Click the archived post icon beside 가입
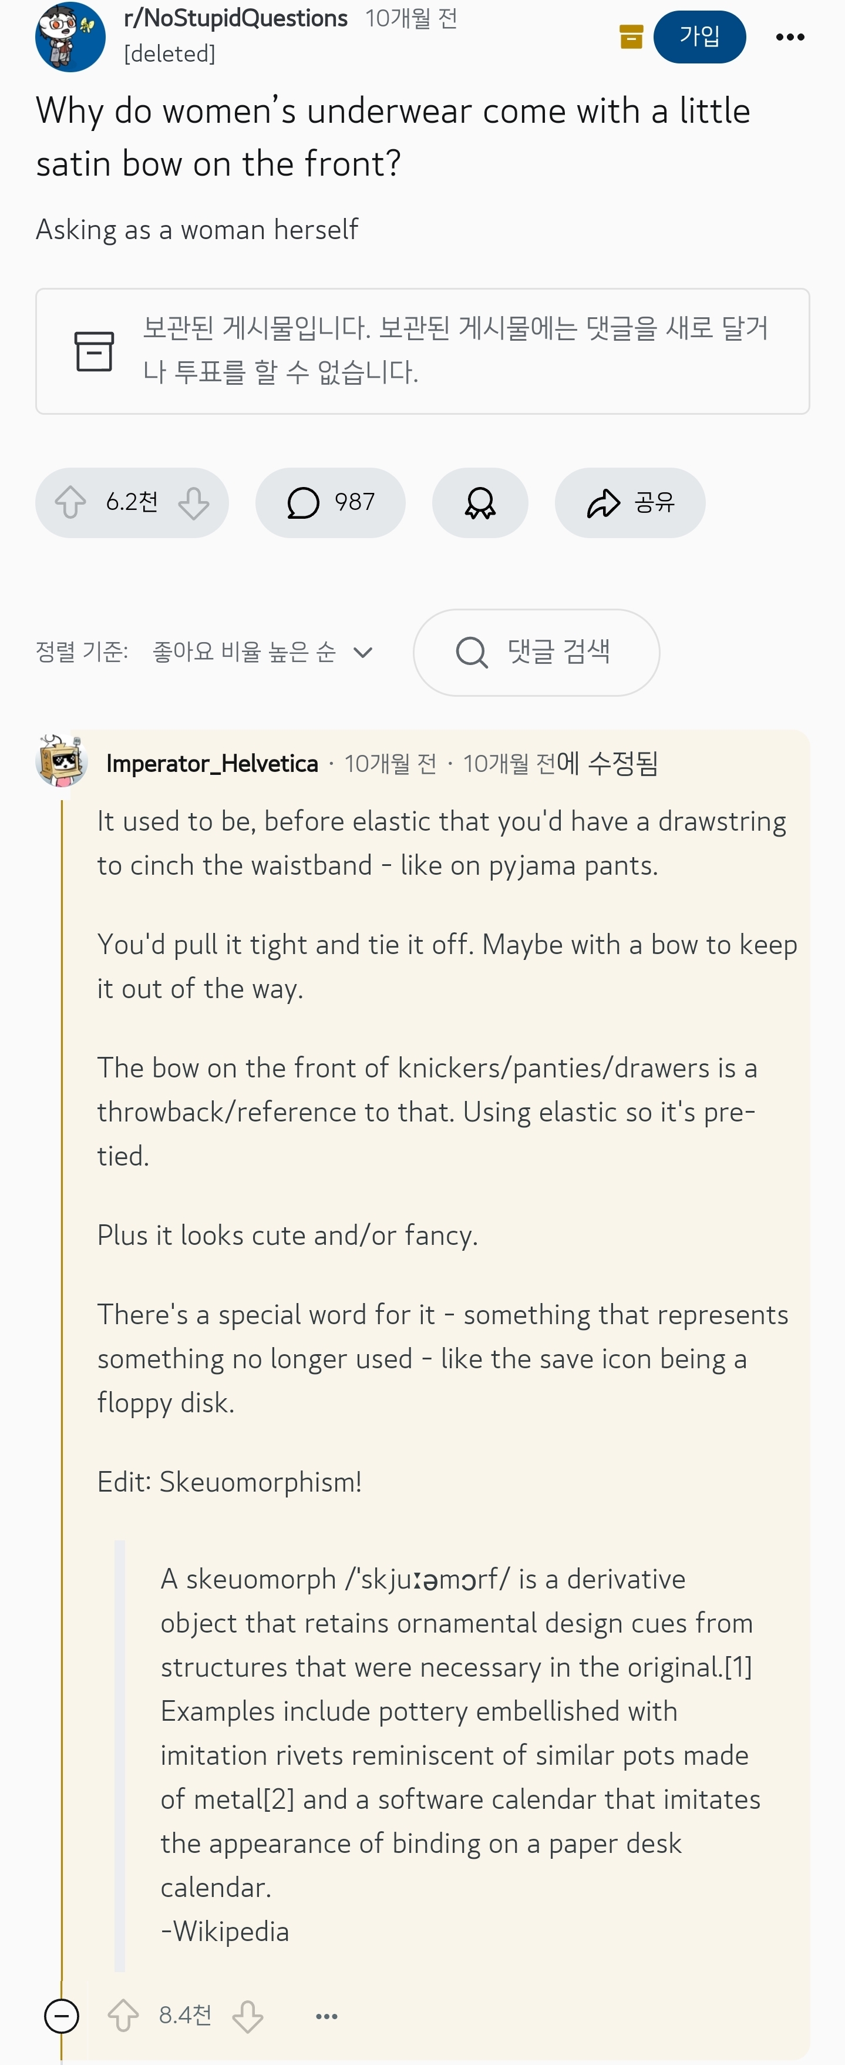 pos(631,37)
